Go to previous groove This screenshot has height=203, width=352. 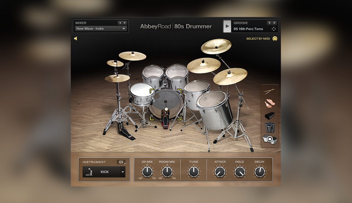(269, 23)
